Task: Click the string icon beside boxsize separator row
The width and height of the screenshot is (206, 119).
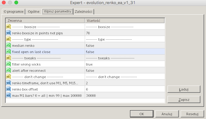Action: click(x=8, y=27)
